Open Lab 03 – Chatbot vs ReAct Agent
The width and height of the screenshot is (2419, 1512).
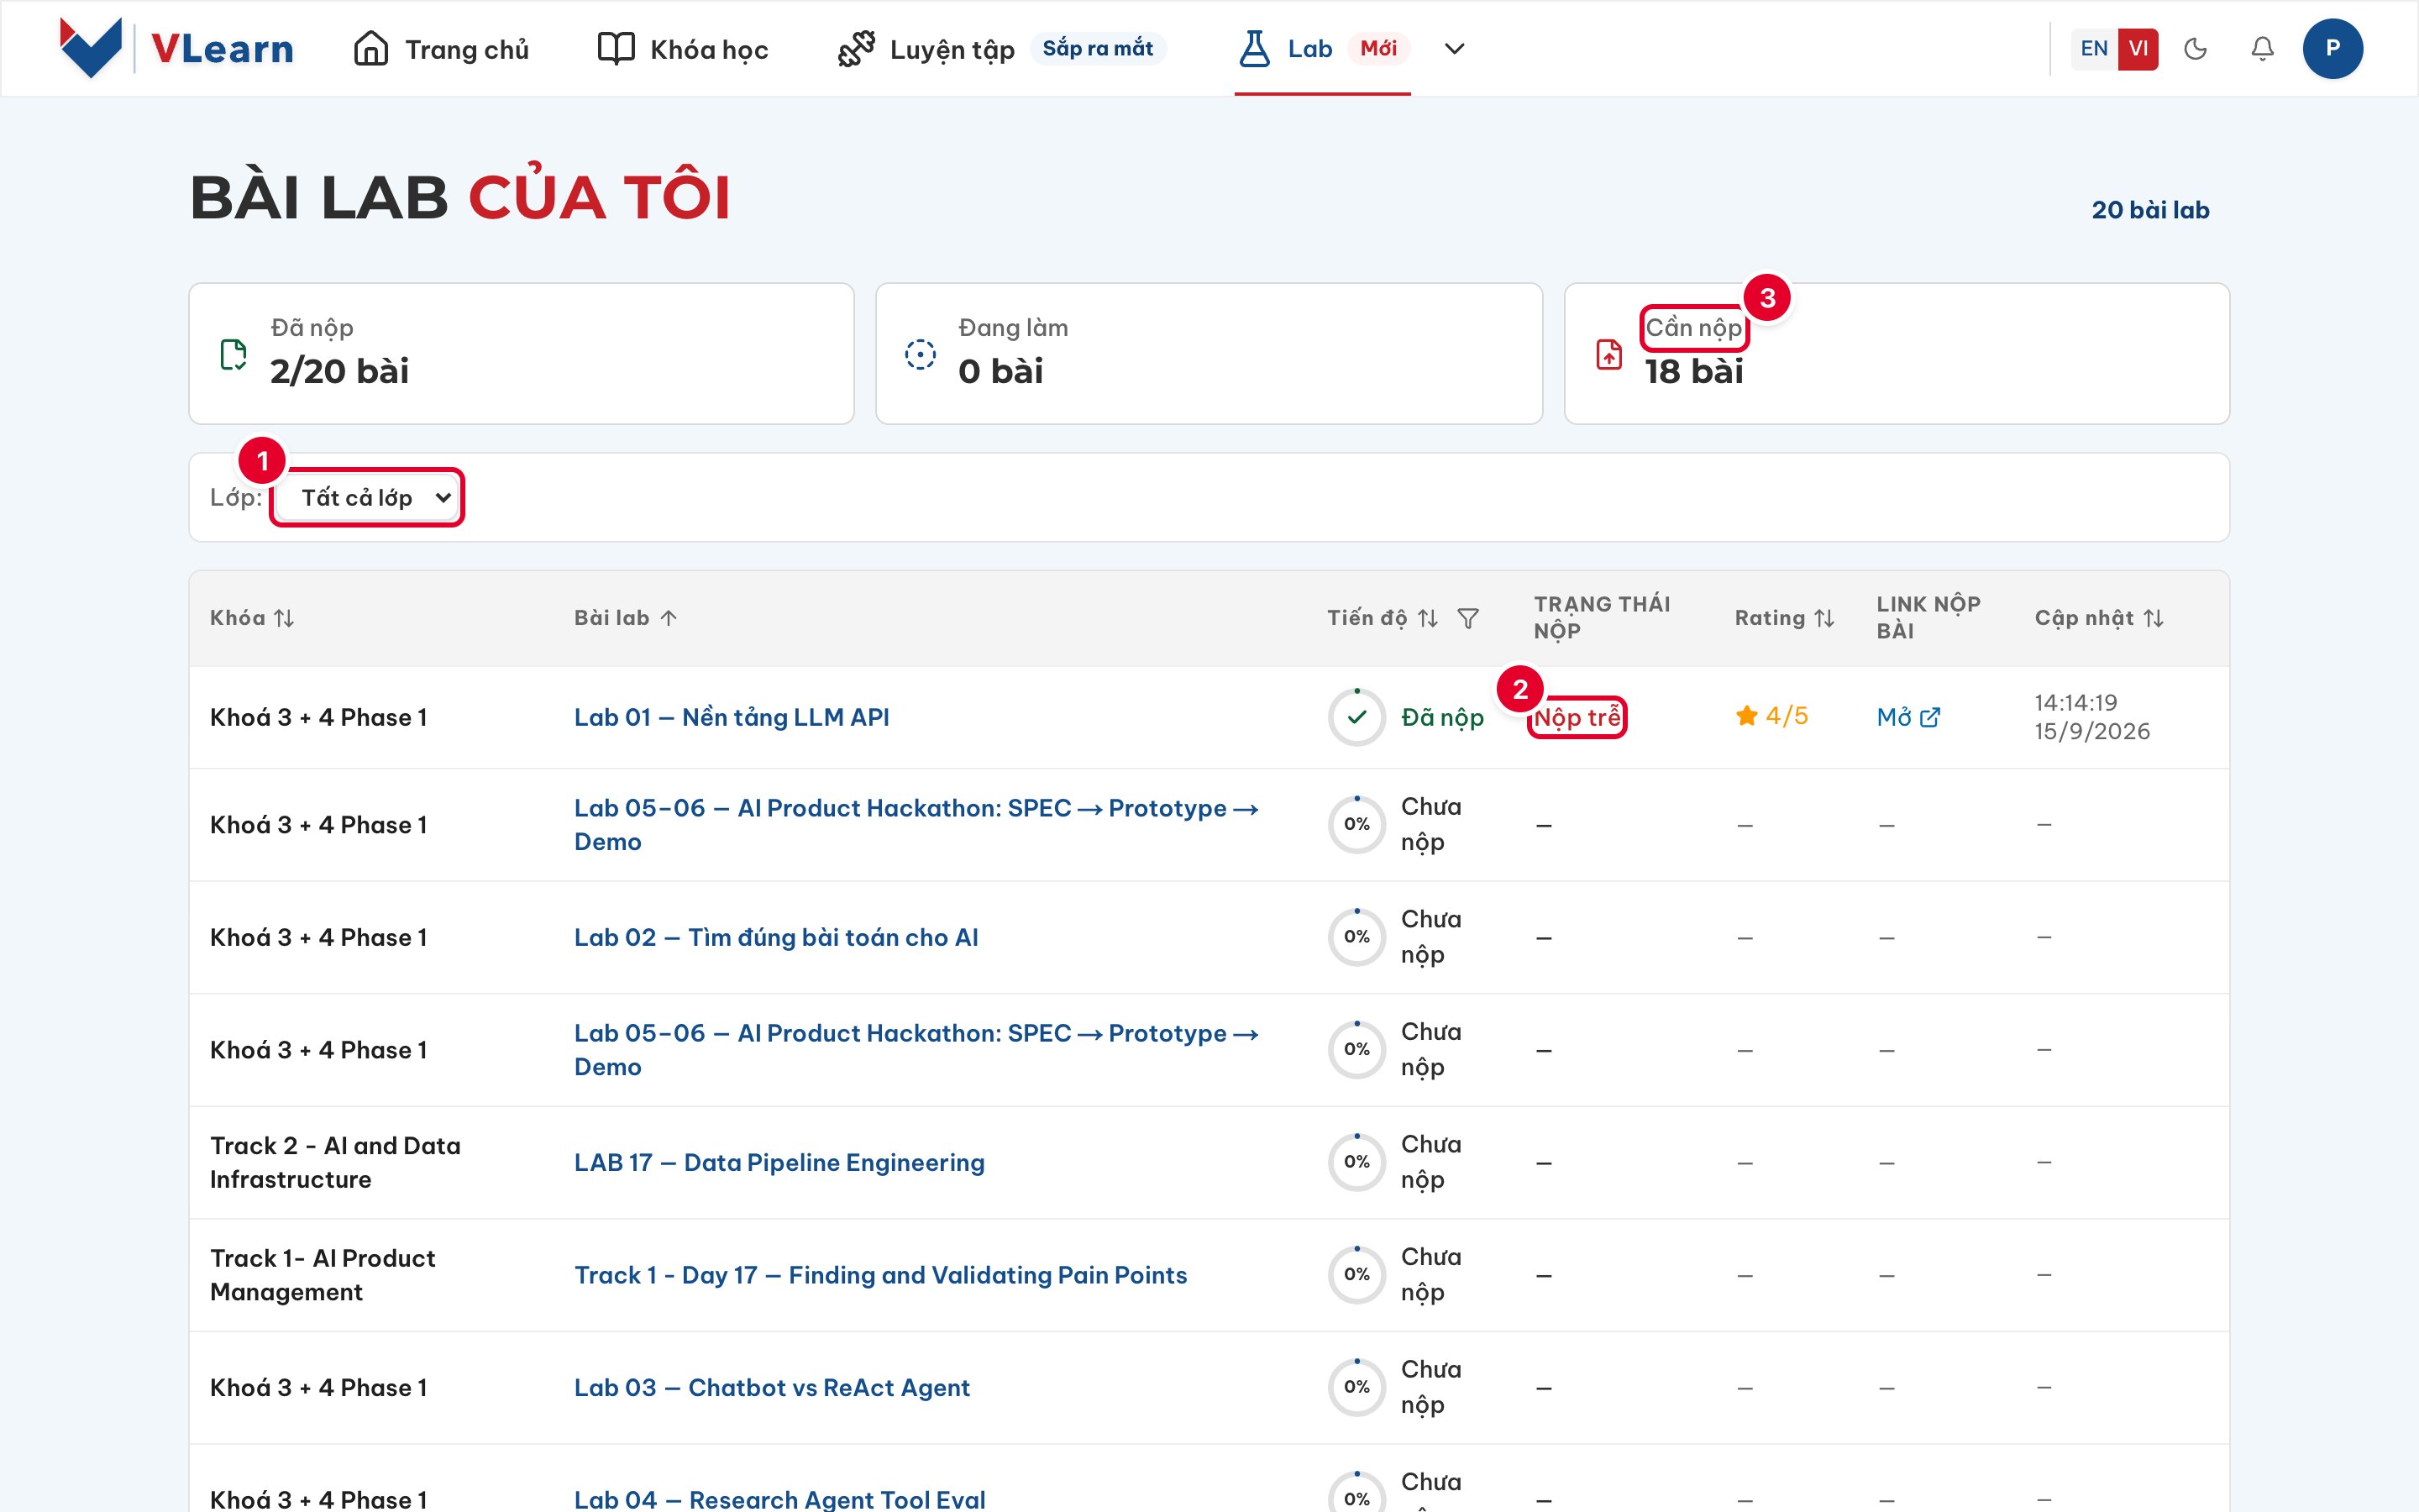coord(772,1387)
